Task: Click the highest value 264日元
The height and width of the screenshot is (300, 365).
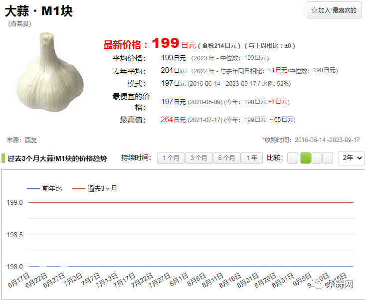Action: coord(173,120)
